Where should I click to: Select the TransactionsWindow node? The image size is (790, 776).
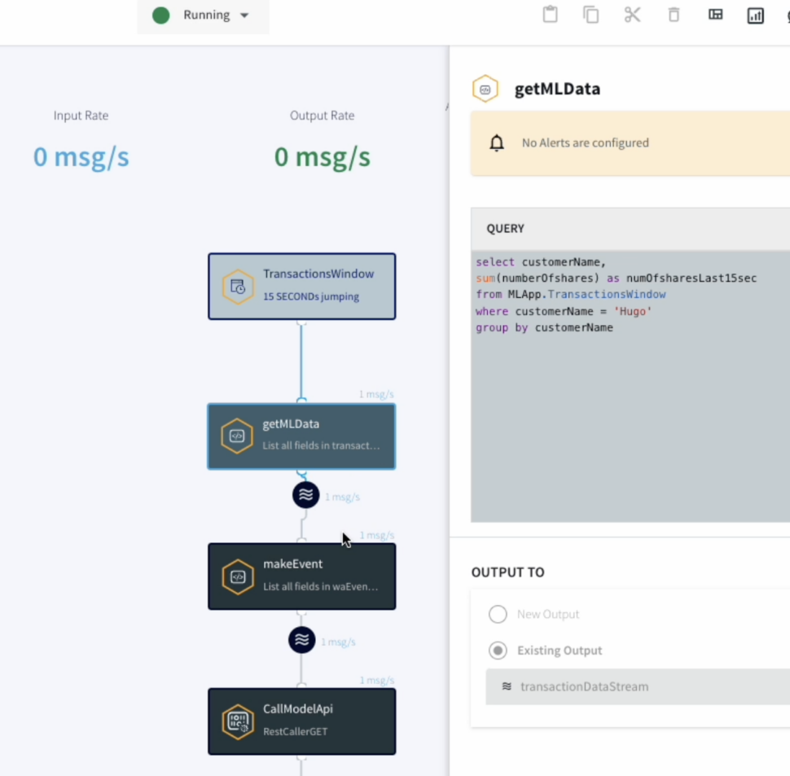pyautogui.click(x=301, y=286)
